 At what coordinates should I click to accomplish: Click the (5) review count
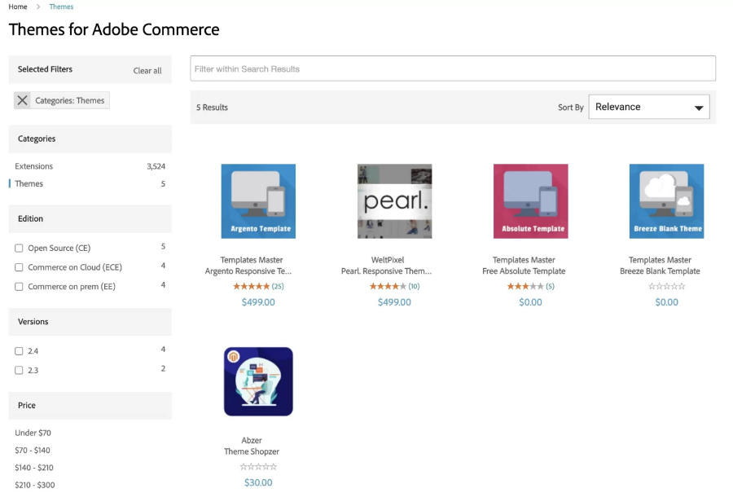pyautogui.click(x=550, y=286)
